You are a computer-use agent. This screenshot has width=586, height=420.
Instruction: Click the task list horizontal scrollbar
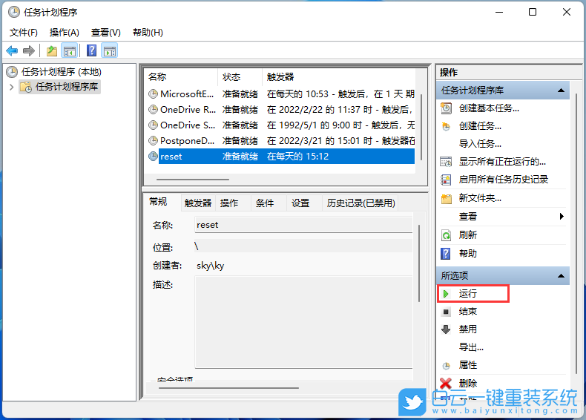pyautogui.click(x=193, y=180)
